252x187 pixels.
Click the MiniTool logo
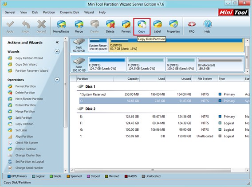(x=233, y=12)
